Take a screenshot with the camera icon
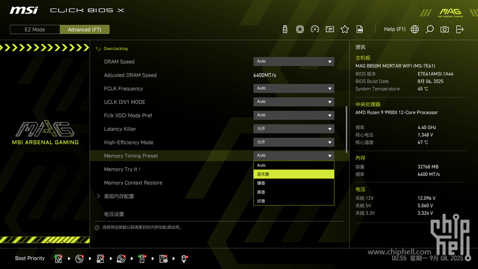 tap(444, 29)
